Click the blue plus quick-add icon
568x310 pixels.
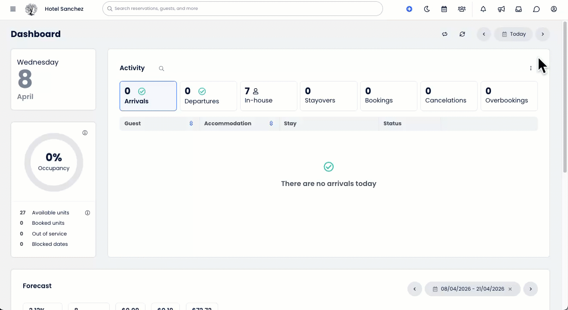(x=409, y=9)
